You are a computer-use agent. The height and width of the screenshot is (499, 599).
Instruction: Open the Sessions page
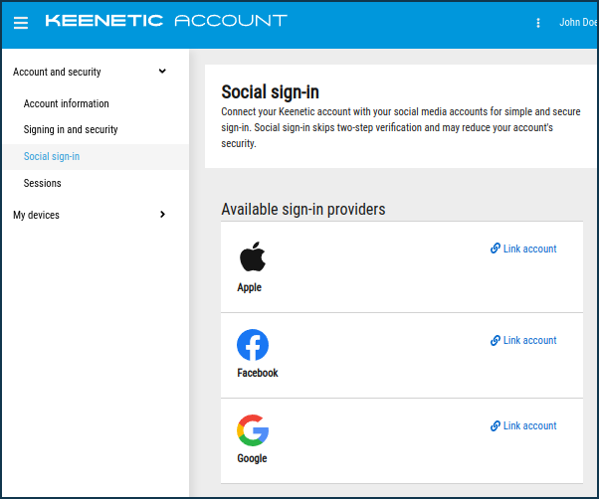point(43,183)
